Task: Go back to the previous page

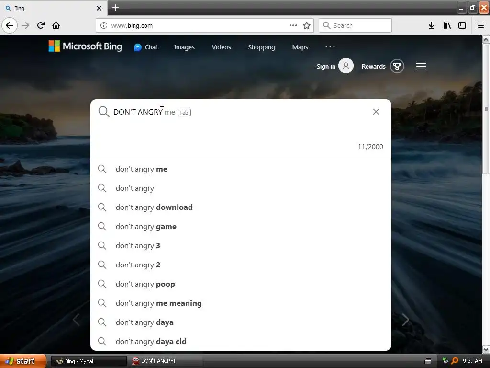Action: pos(10,25)
